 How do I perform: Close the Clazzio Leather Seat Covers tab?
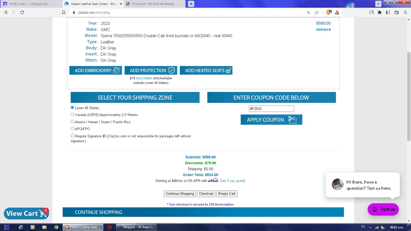[x=121, y=4]
